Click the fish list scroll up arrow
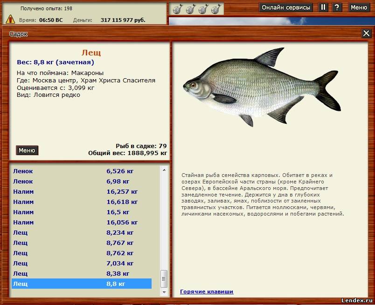The image size is (375, 305). pos(164,170)
